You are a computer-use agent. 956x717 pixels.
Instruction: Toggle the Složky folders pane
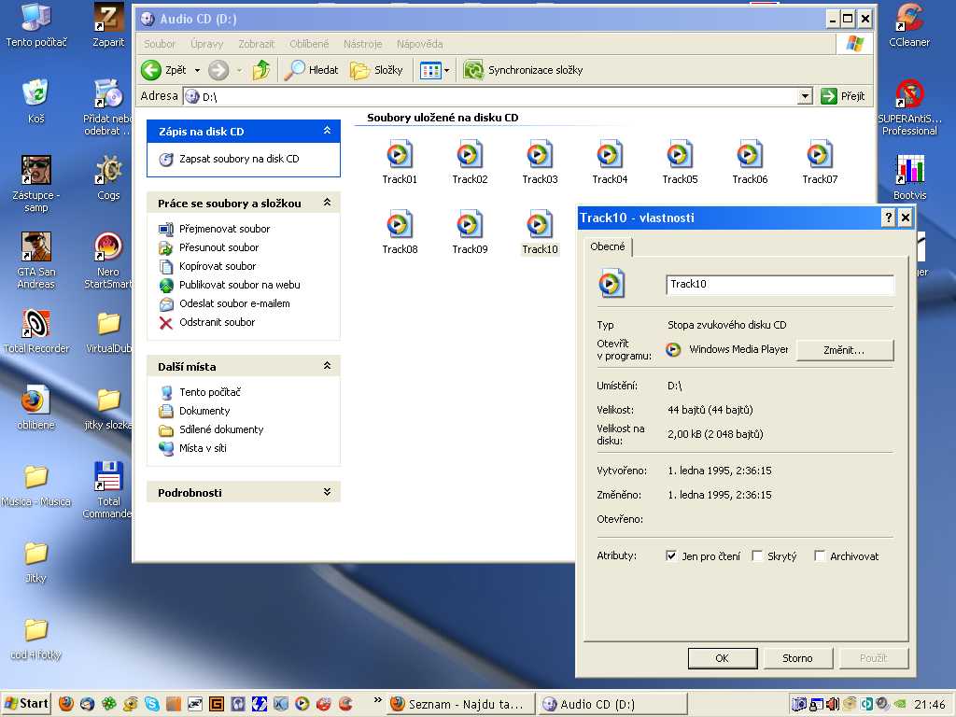pyautogui.click(x=376, y=70)
